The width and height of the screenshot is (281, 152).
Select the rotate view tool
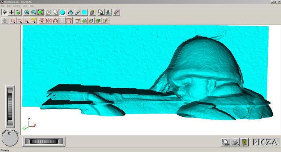point(4,12)
